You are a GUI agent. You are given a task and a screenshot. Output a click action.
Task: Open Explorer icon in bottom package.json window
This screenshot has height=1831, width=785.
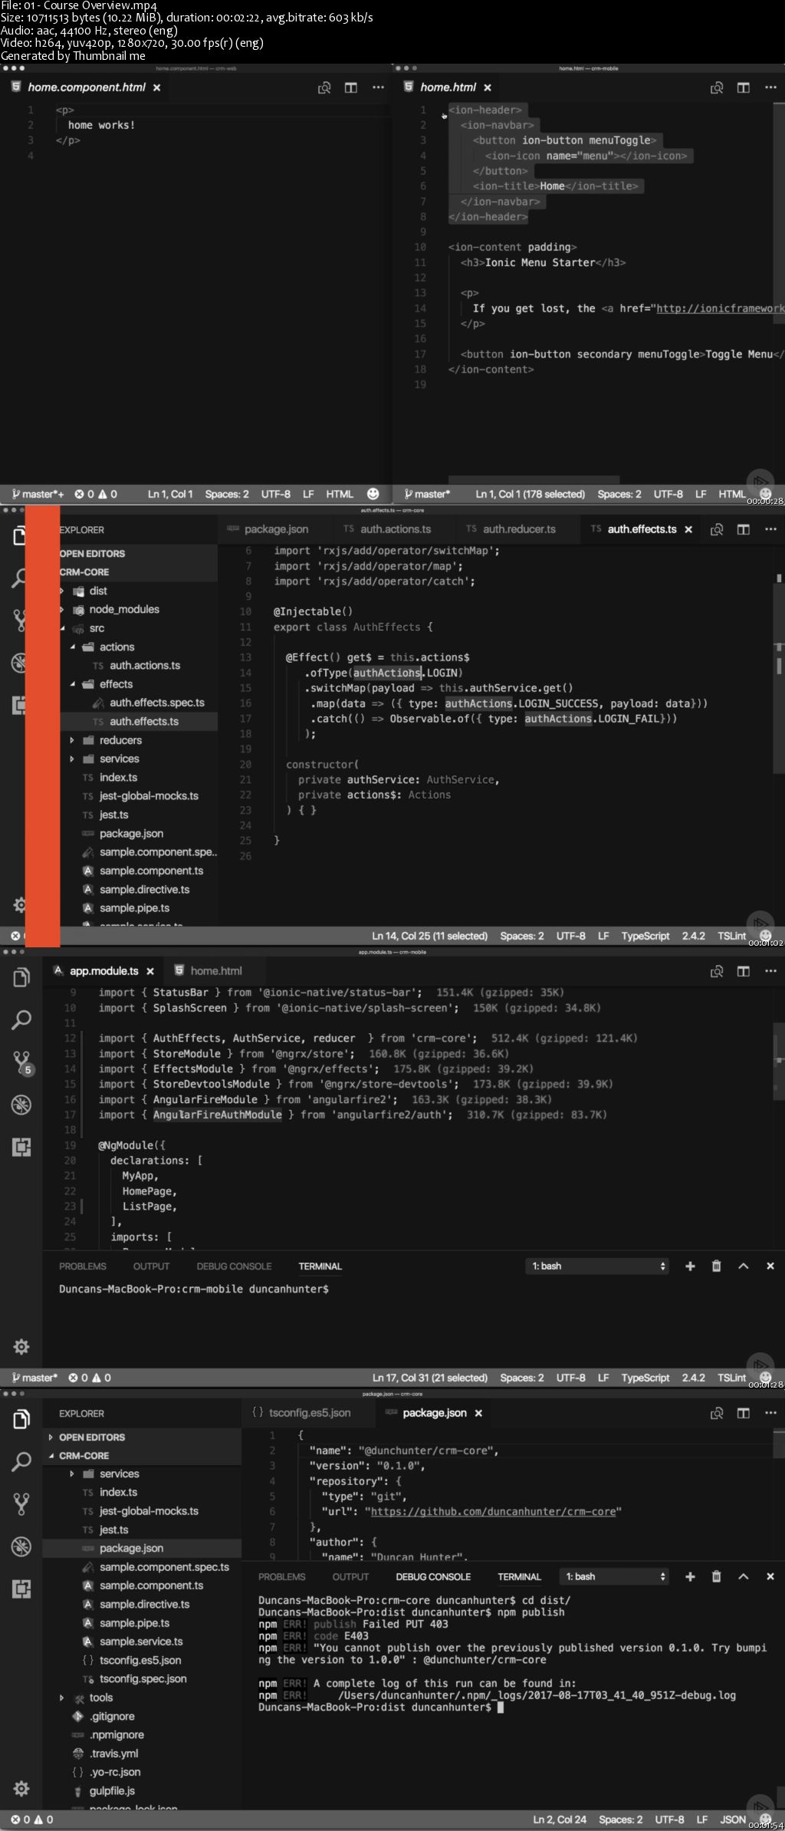pyautogui.click(x=21, y=1419)
